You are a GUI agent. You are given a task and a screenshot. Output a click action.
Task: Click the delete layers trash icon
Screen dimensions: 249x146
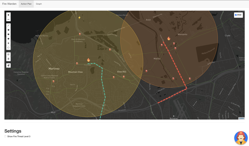(8, 59)
